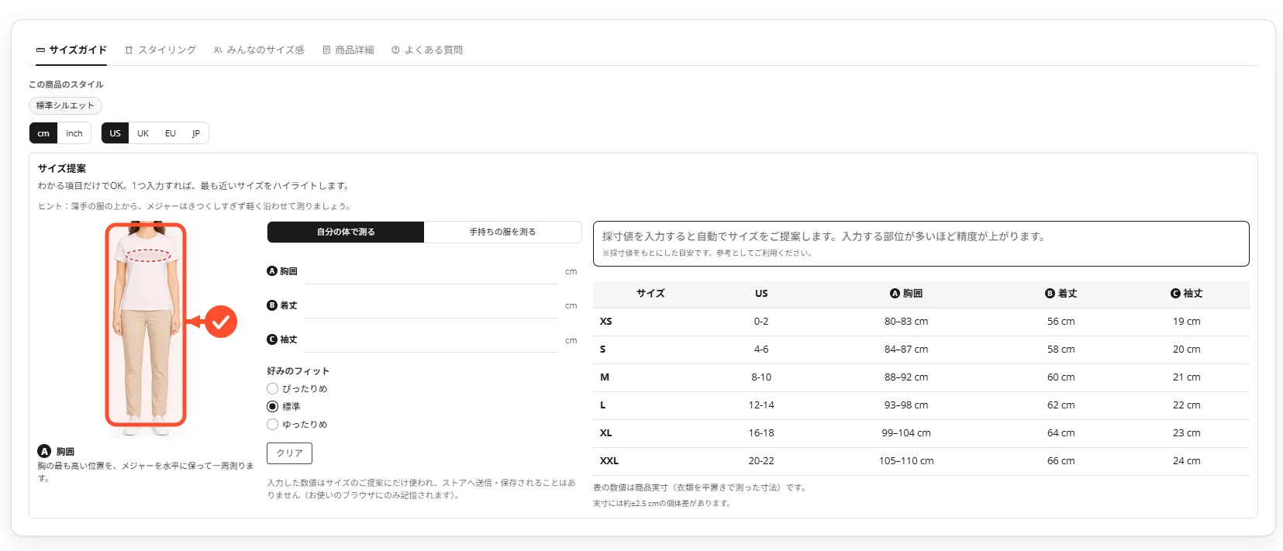Choose the 自分の体で測る measuring mode

pyautogui.click(x=346, y=232)
